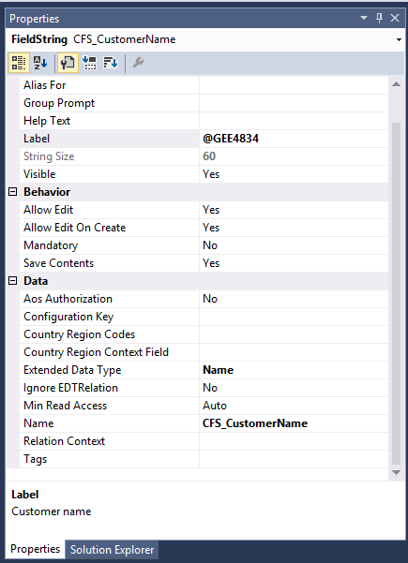Click the pin auto-hide icon
This screenshot has height=563, width=408.
pyautogui.click(x=379, y=18)
